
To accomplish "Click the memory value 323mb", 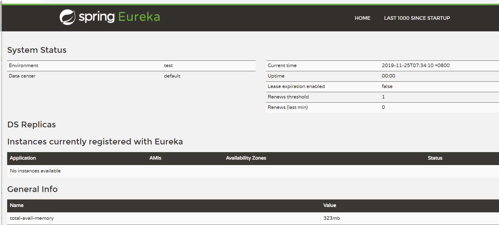I will 331,218.
